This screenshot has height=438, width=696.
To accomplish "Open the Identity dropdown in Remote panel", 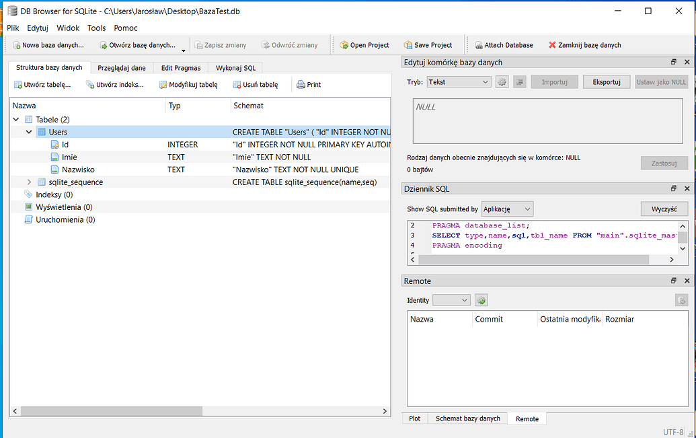I will (451, 300).
